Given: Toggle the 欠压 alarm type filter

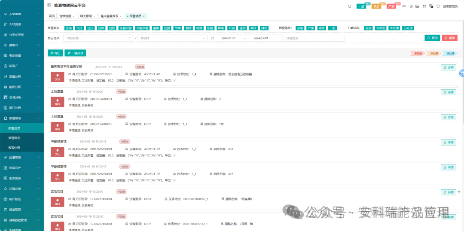Looking at the screenshot, I should (x=79, y=28).
